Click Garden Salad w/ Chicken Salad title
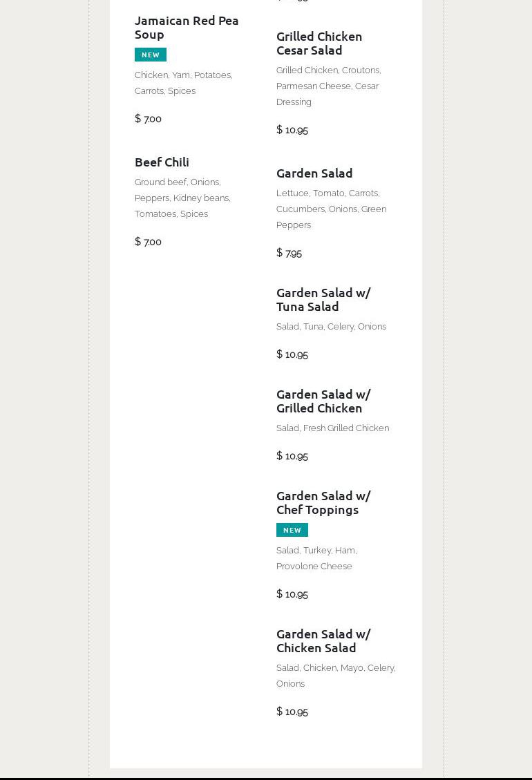Image resolution: width=532 pixels, height=780 pixels. pos(323,640)
